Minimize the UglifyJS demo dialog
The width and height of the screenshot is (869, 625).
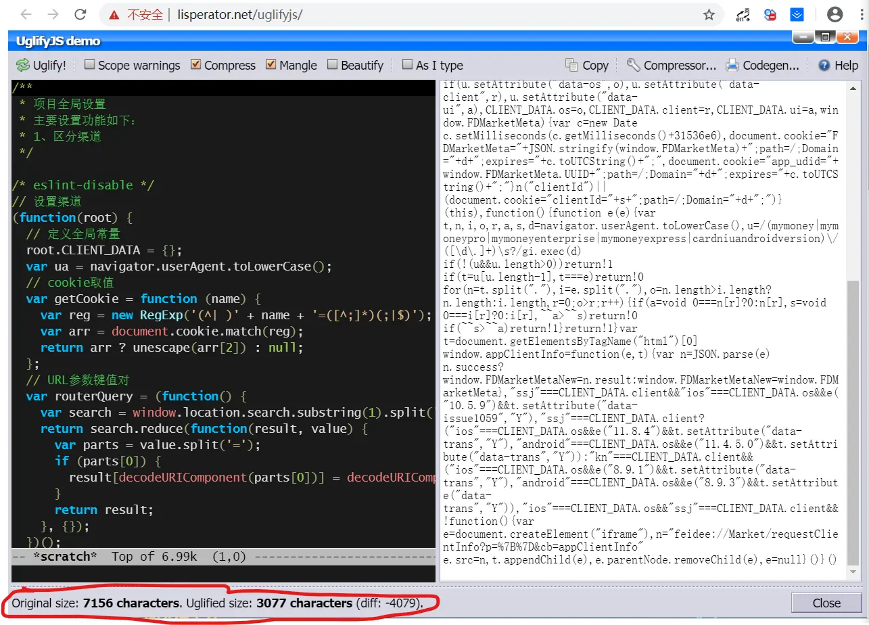(x=803, y=38)
